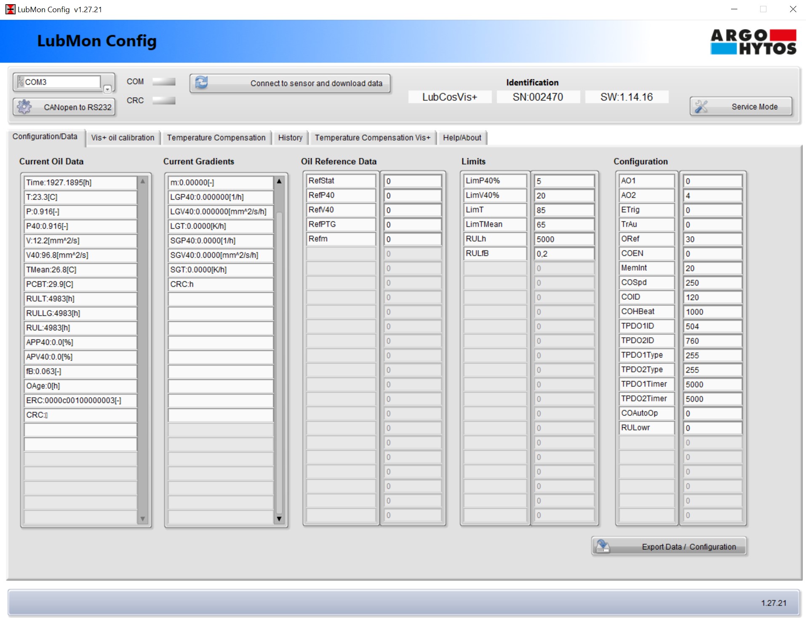The width and height of the screenshot is (806, 618).
Task: Switch to the History tab
Action: tap(290, 138)
